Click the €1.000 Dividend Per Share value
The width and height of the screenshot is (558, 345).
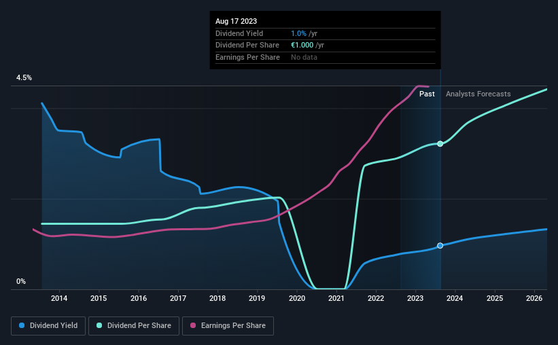(302, 46)
